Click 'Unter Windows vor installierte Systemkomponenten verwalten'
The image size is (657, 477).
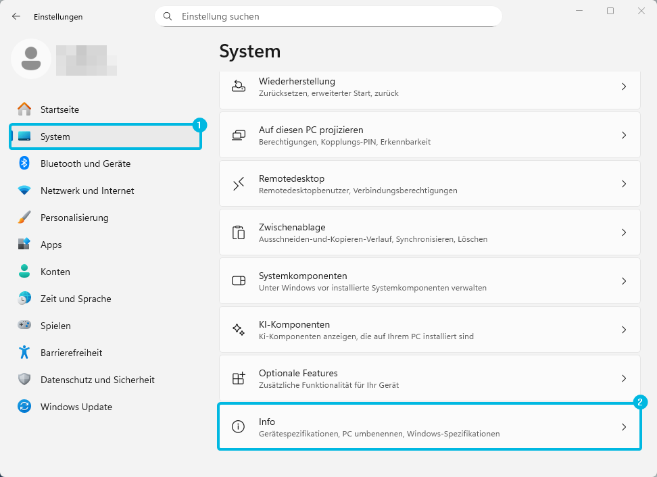[372, 288]
